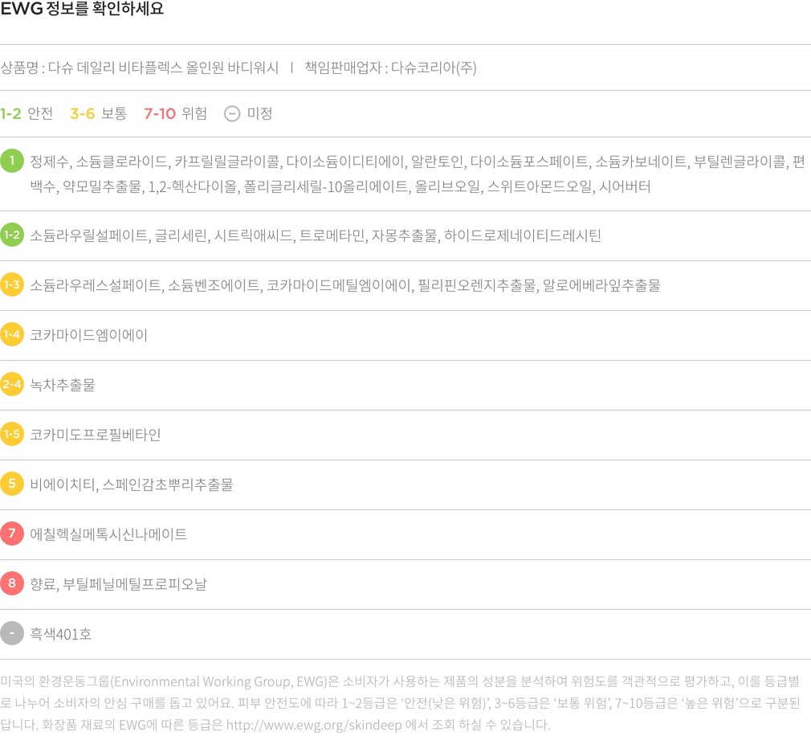Viewport: 811px width, 736px height.
Task: Select the 향료, 부틸페닐메틸프로피오날 ingredient row
Action: coord(118,584)
